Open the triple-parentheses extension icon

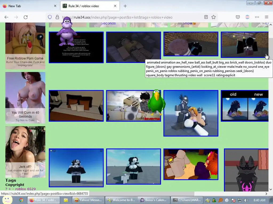[257, 17]
